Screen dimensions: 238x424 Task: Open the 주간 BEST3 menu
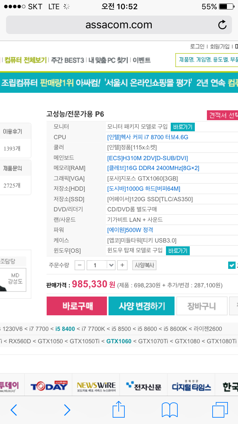(68, 60)
